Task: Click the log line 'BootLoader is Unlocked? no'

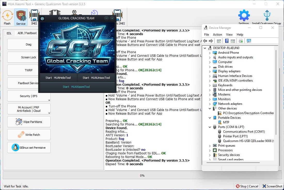Action: click(x=125, y=150)
